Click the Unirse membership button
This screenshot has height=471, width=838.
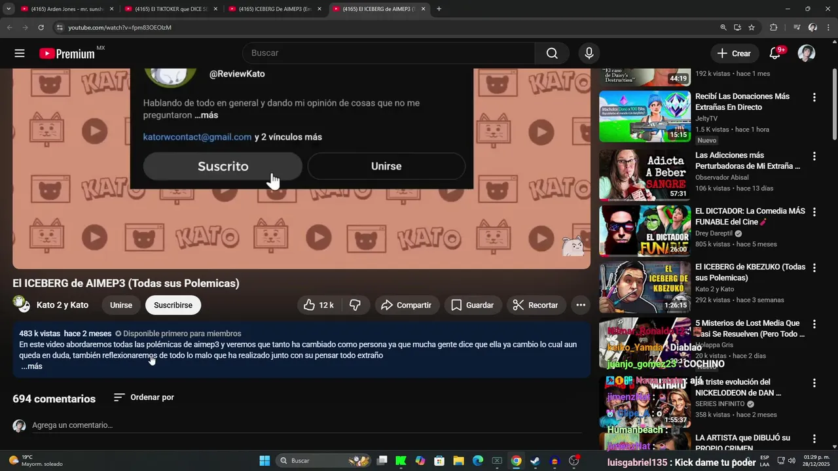click(120, 305)
